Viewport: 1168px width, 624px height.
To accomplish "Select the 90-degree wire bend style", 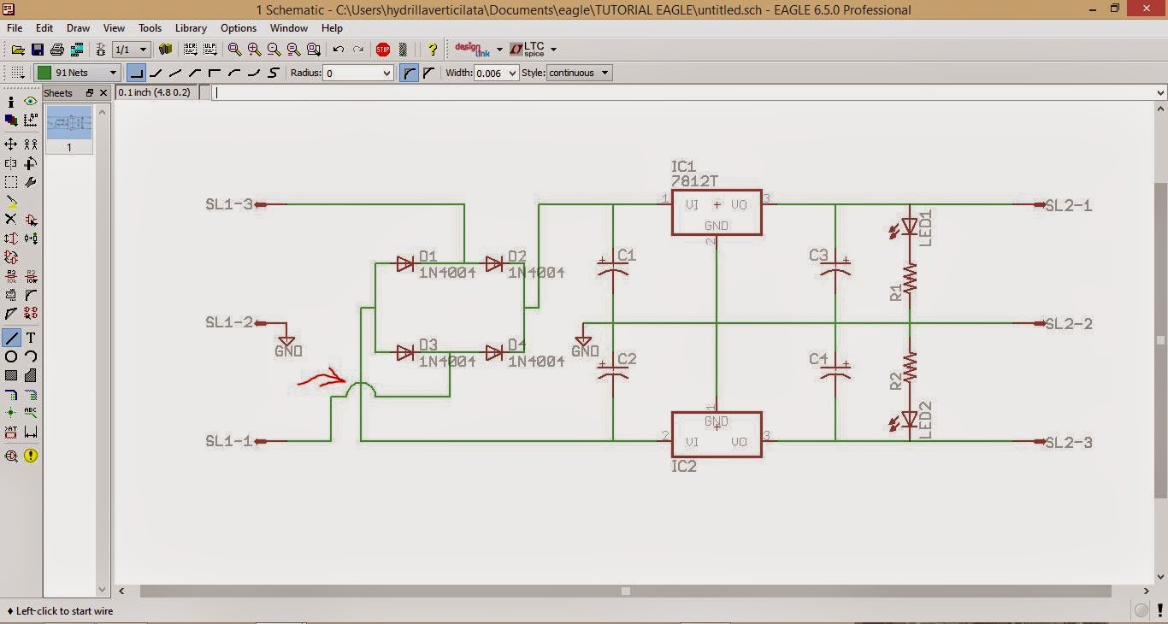I will 137,73.
